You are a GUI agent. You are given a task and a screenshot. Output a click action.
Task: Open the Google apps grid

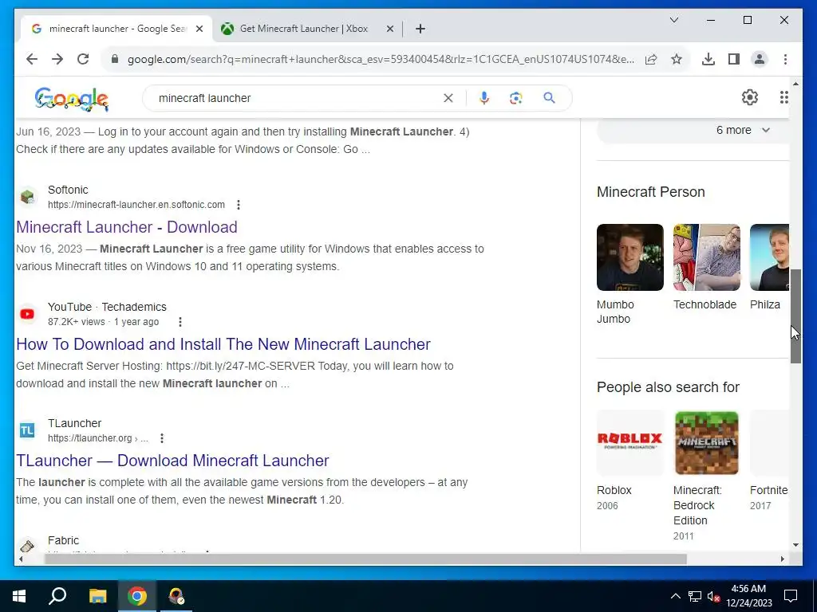click(x=783, y=97)
